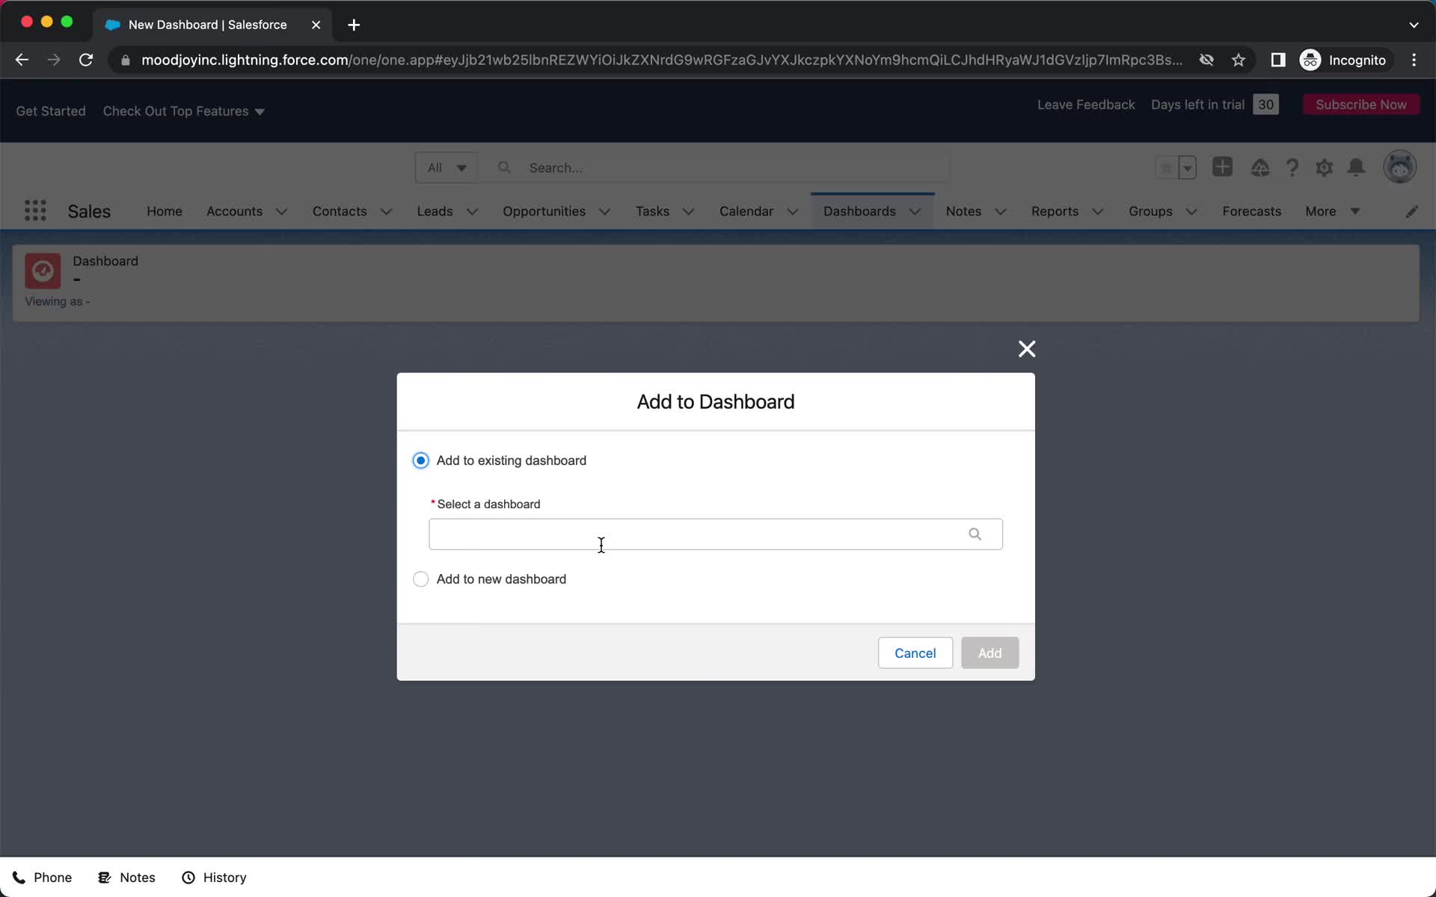Open a new browser tab with plus
Screen dimensions: 1436x897
(x=354, y=25)
